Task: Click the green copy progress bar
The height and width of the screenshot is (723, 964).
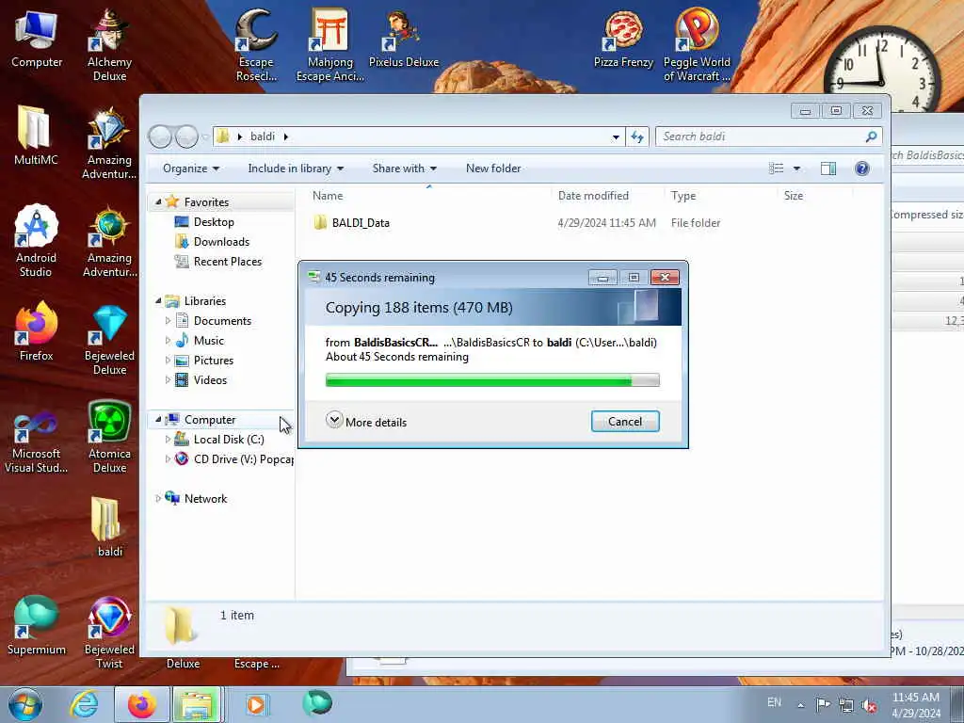Action: (x=492, y=380)
